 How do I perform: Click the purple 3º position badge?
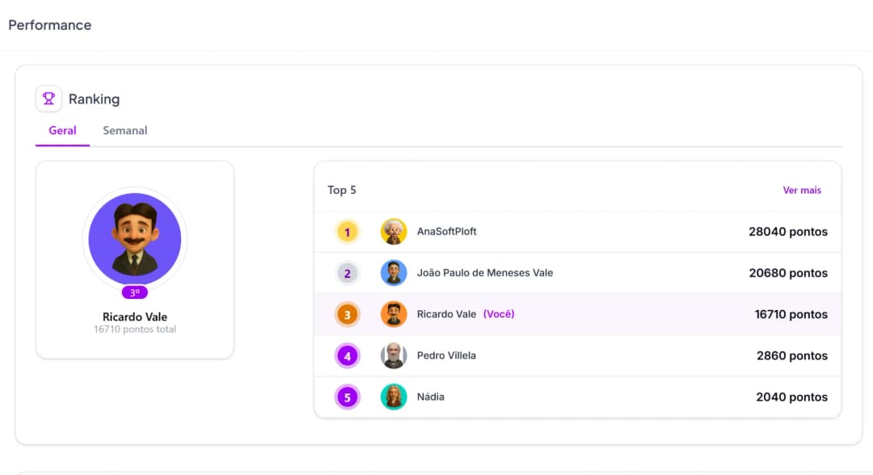coord(135,292)
